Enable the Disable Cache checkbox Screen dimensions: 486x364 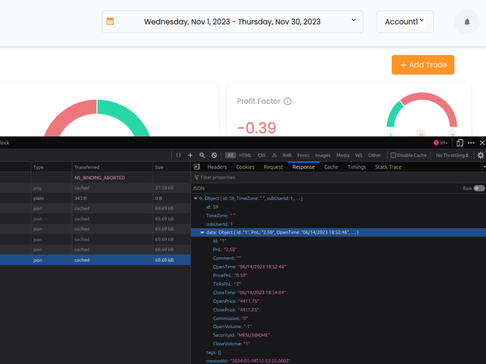(x=393, y=155)
